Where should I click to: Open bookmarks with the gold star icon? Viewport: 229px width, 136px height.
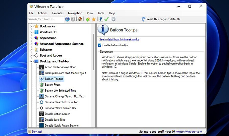94,19
